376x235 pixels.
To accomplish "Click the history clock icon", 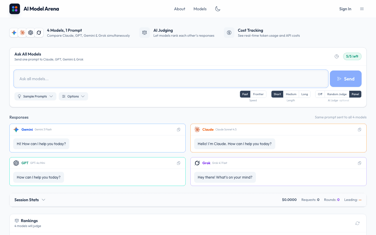I will click(x=337, y=56).
